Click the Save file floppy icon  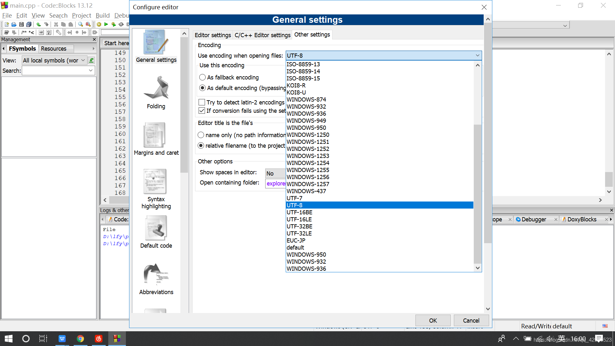point(21,24)
